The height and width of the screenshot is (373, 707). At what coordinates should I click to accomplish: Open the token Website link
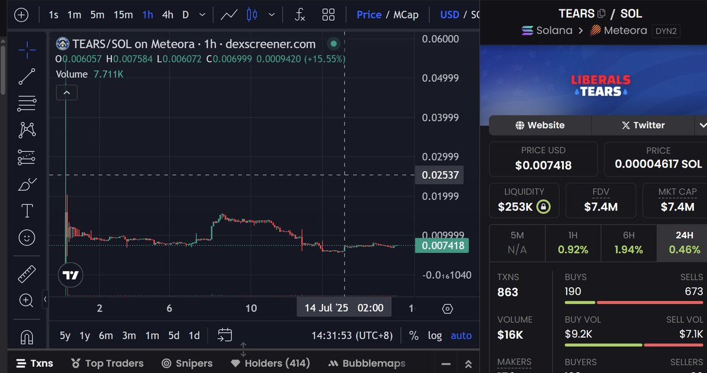tap(540, 125)
